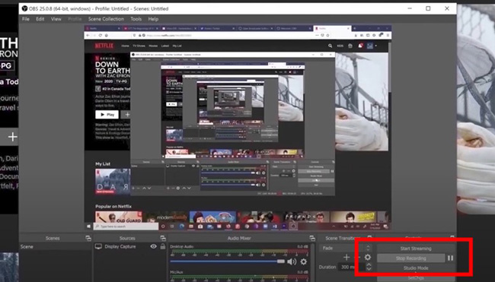Click the gift icon in Netflix header

pos(350,46)
